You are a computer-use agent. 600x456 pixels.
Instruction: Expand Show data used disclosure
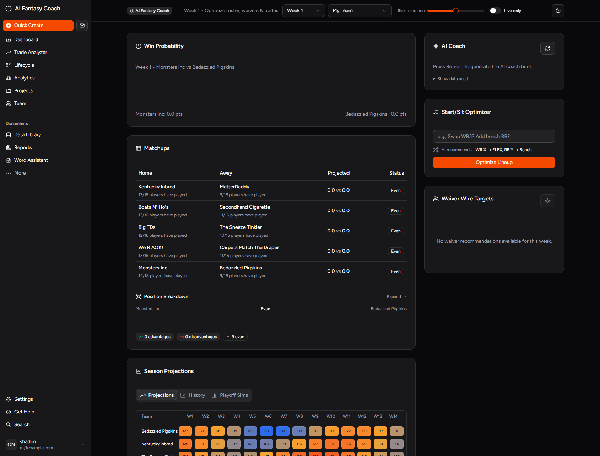tap(450, 79)
